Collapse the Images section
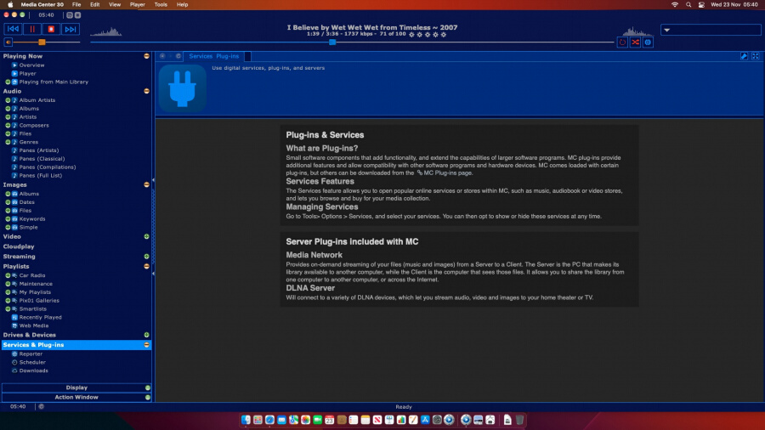This screenshot has width=765, height=430. 146,184
